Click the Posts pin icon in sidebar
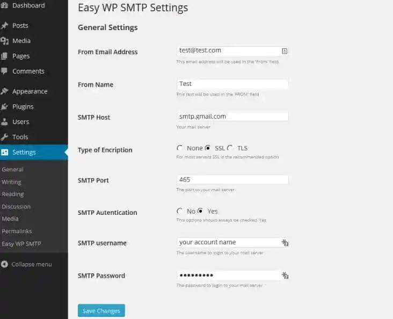This screenshot has height=319, width=393. [x=4, y=26]
